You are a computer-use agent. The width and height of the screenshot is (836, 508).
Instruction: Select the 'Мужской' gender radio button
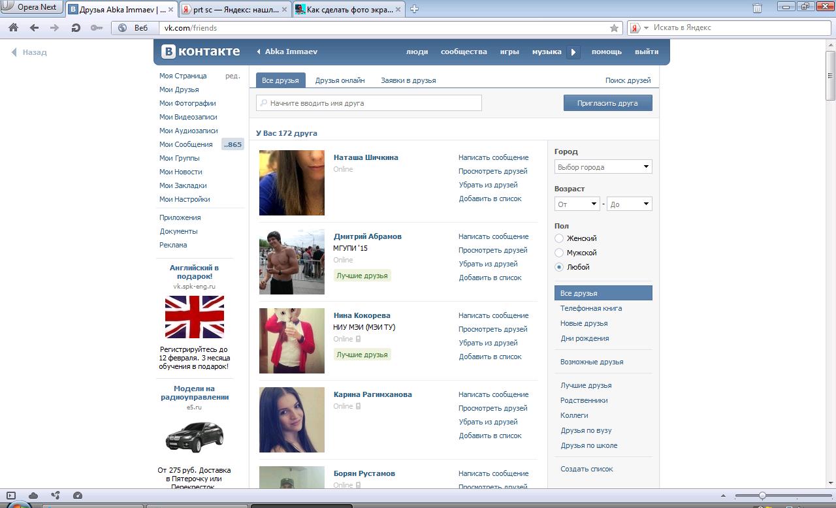(559, 253)
